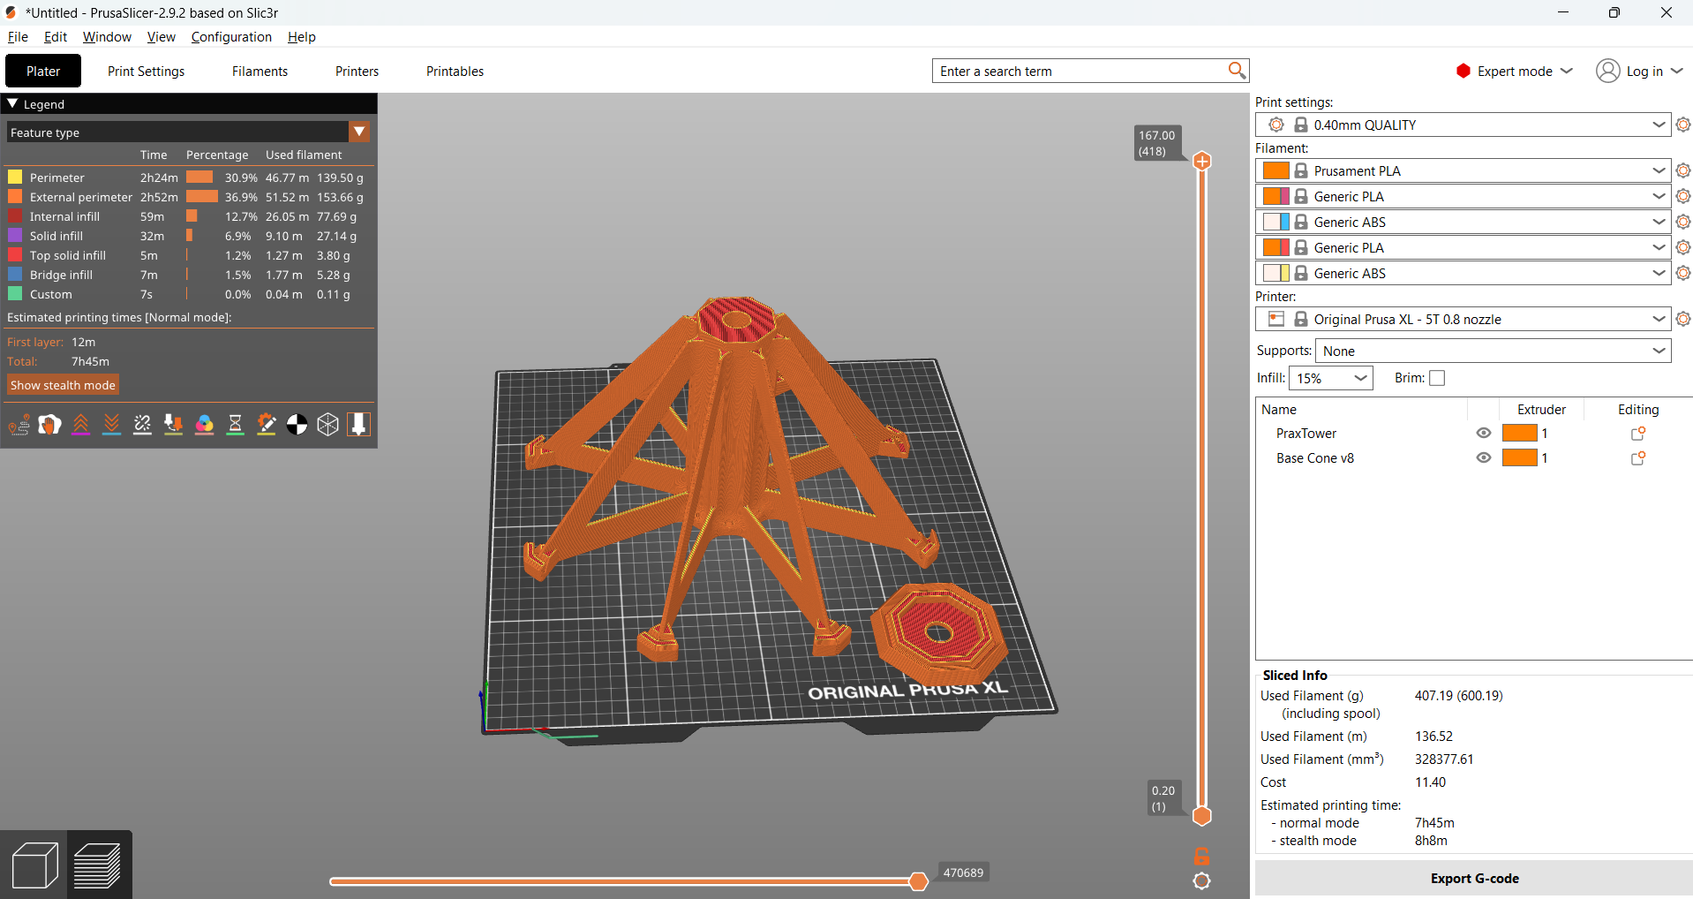Click the user account avatar icon
Viewport: 1693px width, 899px height.
pos(1608,71)
